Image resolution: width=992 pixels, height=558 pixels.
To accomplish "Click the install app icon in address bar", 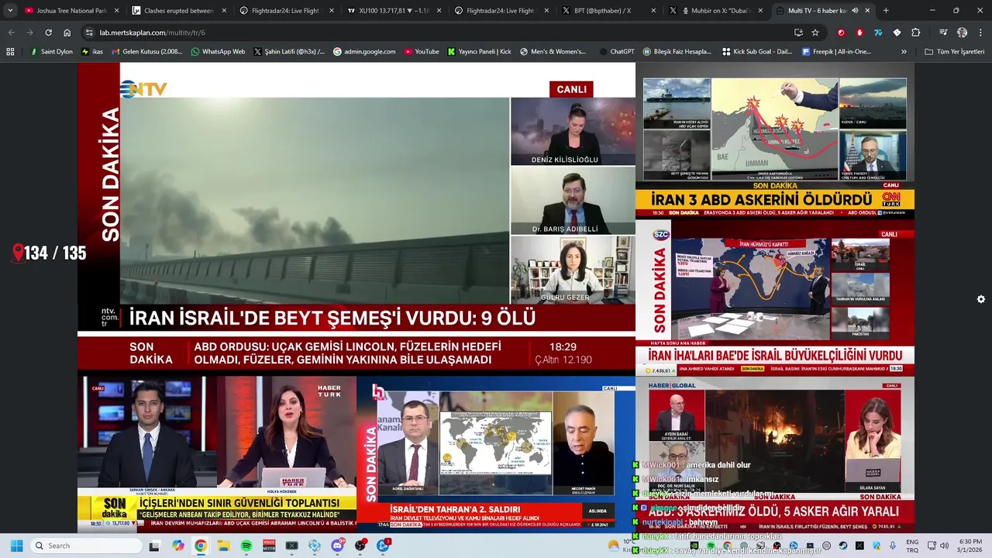I will click(798, 33).
